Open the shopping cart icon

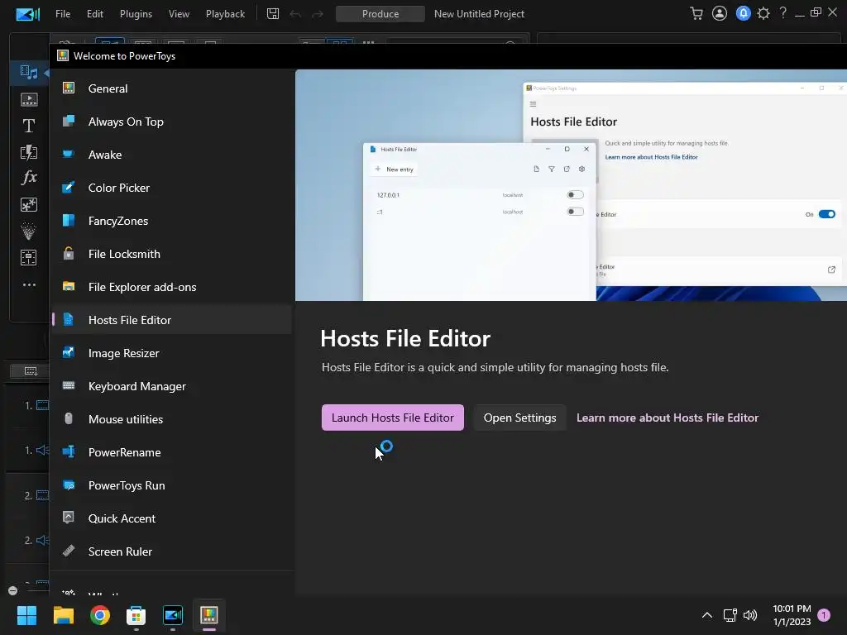[x=696, y=13]
